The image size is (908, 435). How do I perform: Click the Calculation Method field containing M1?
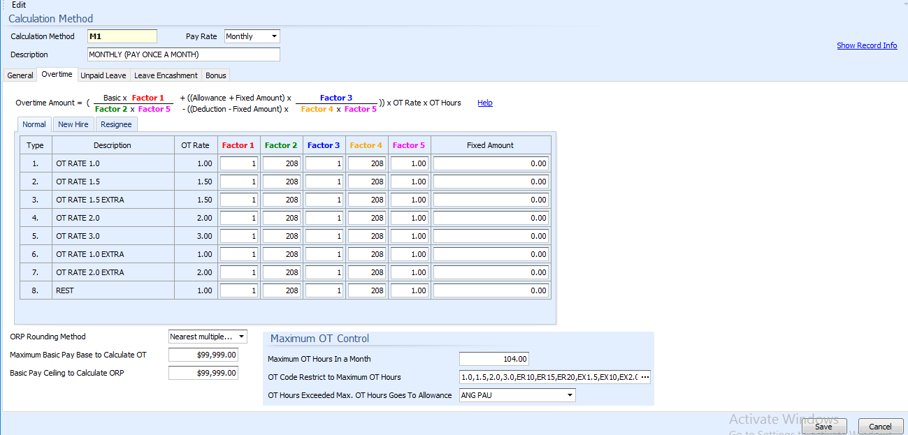[122, 36]
